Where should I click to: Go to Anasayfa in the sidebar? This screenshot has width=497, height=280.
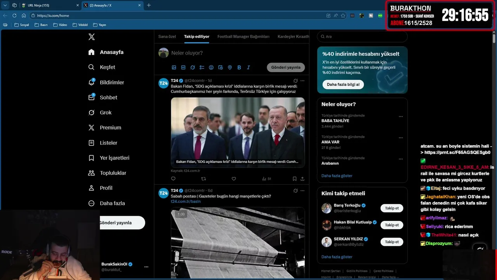(x=106, y=52)
